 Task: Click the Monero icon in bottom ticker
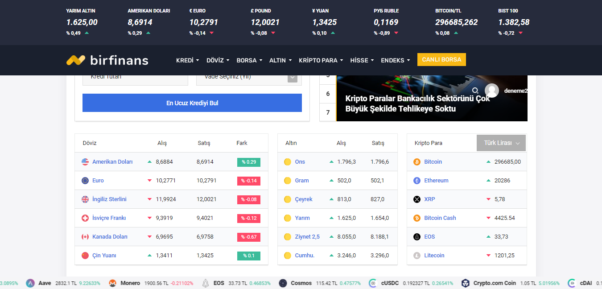[112, 283]
